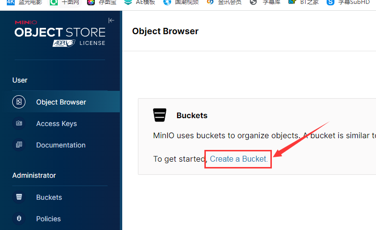The height and width of the screenshot is (230, 376).
Task: Click the Create a Bucket link
Action: (239, 159)
